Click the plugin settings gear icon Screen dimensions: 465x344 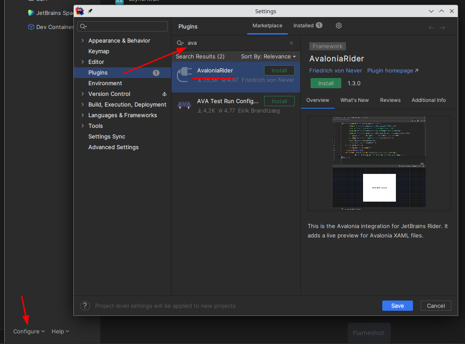tap(339, 26)
